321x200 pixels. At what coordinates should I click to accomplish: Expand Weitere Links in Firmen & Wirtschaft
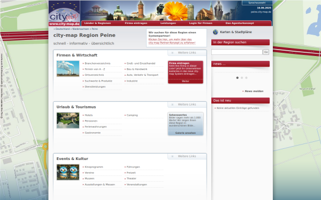tap(187, 53)
